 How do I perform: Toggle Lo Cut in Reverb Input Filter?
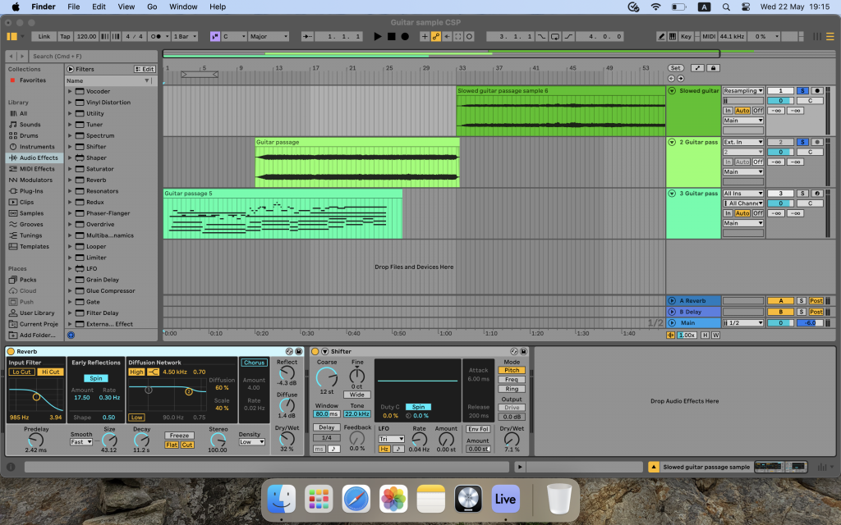22,372
